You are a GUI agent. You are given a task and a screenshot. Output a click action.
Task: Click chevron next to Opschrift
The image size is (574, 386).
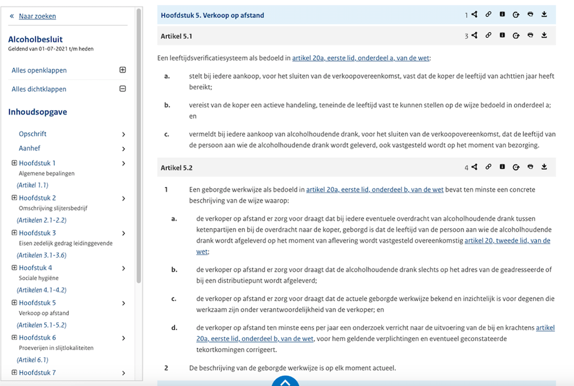123,135
